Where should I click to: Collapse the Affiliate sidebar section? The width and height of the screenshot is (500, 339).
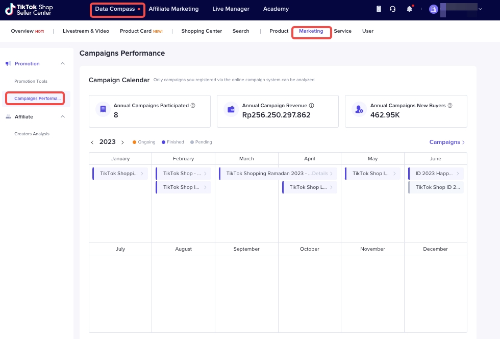[x=63, y=117]
